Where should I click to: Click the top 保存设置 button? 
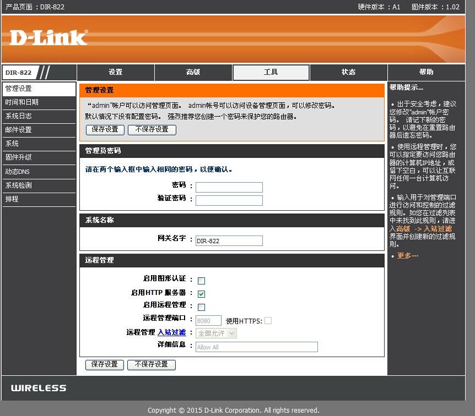click(105, 130)
